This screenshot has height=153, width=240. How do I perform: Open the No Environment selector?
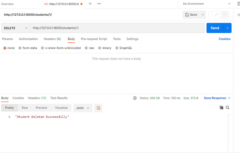(x=207, y=4)
